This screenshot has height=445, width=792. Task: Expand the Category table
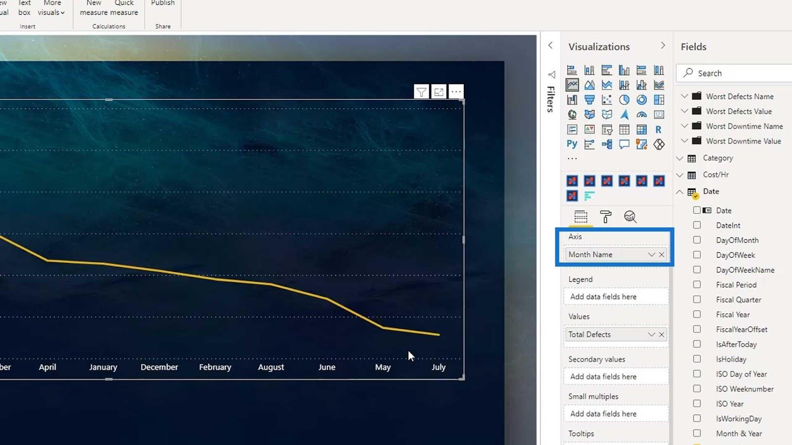(680, 158)
